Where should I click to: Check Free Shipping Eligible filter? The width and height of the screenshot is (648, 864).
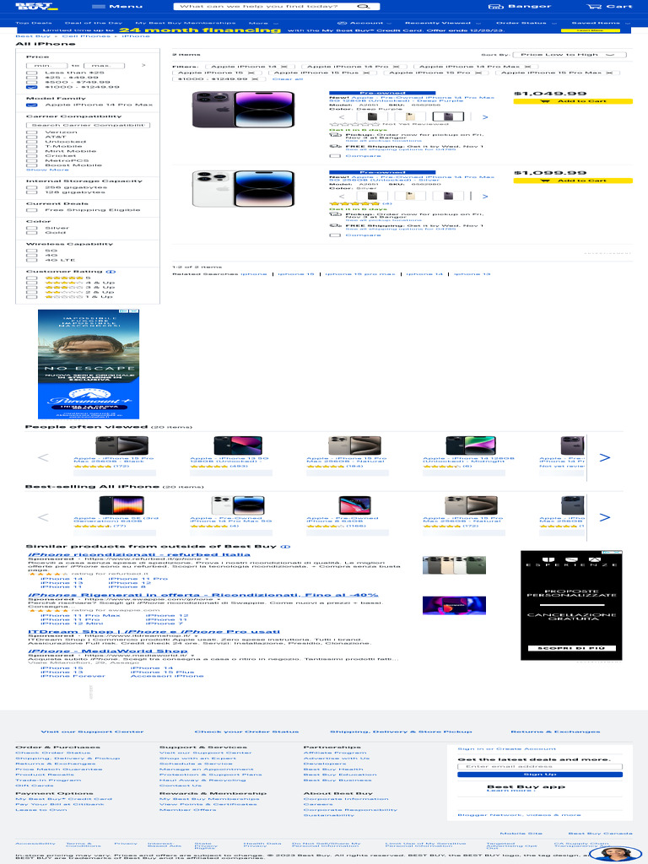point(32,210)
